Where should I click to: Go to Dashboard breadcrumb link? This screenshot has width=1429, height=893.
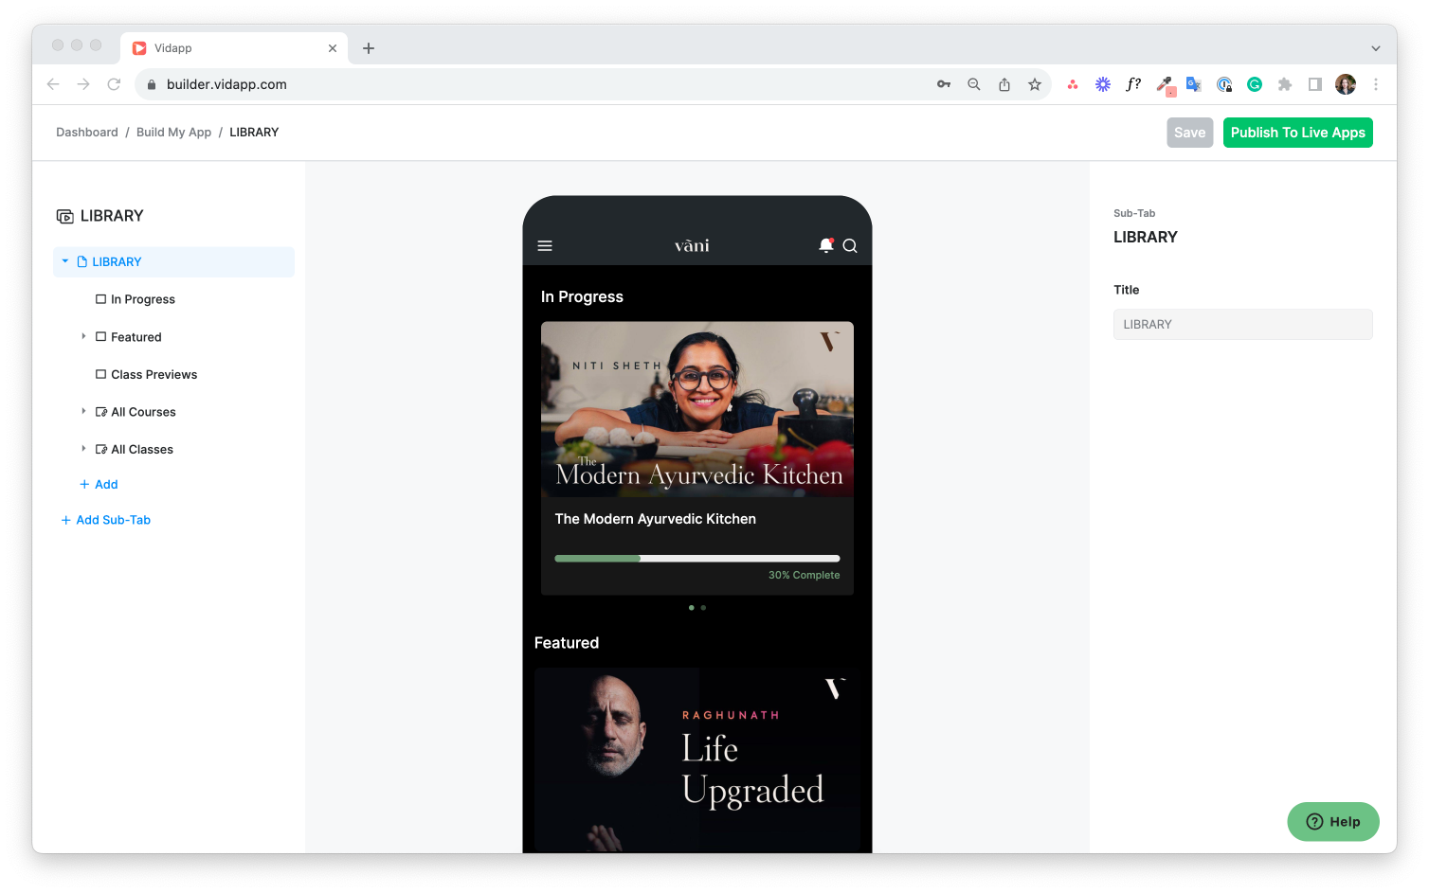click(87, 133)
